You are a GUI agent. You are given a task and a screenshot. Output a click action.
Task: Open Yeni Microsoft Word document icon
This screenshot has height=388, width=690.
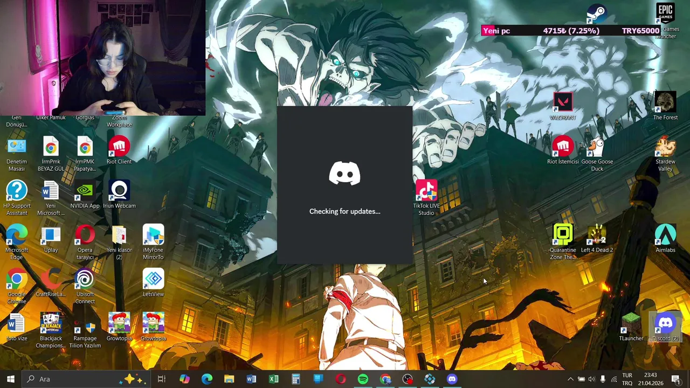point(51,198)
